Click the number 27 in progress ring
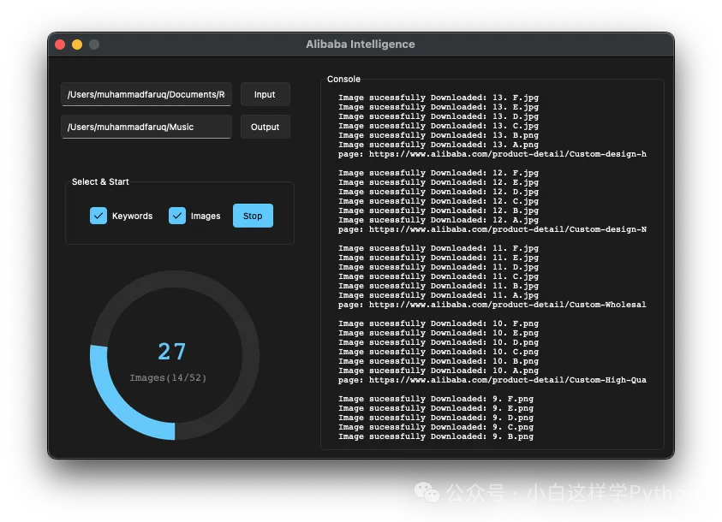The width and height of the screenshot is (722, 522). click(172, 352)
